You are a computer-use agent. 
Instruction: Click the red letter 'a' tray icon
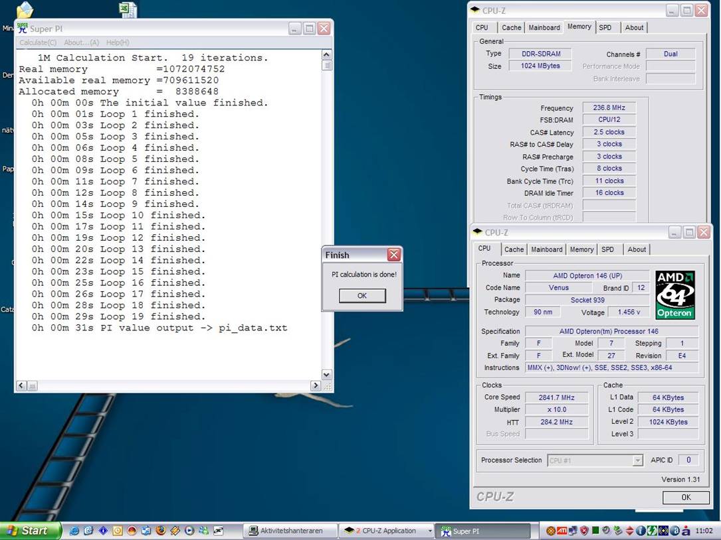point(686,531)
